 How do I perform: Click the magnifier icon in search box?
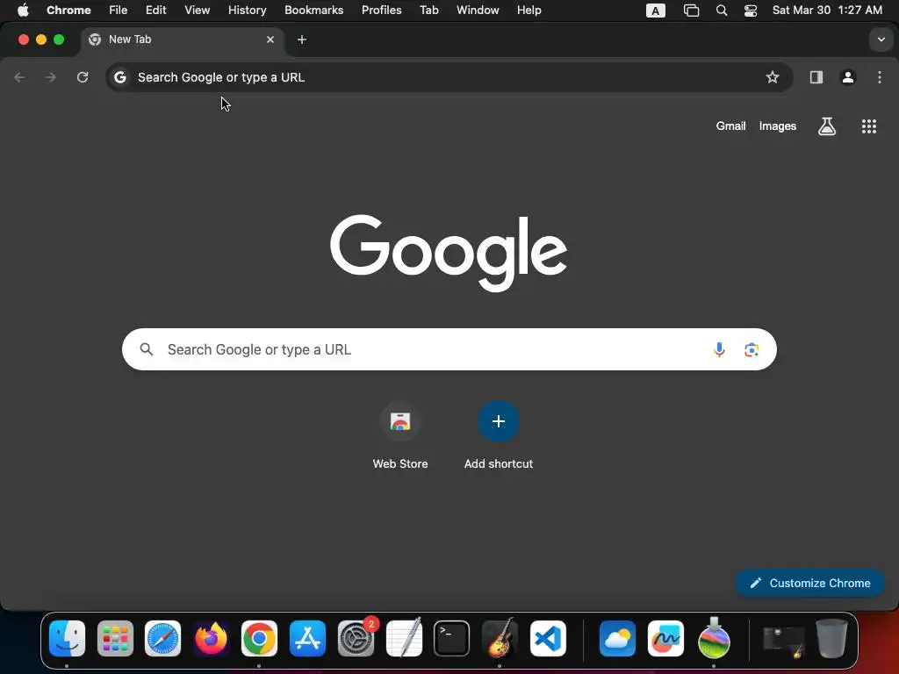tap(147, 349)
